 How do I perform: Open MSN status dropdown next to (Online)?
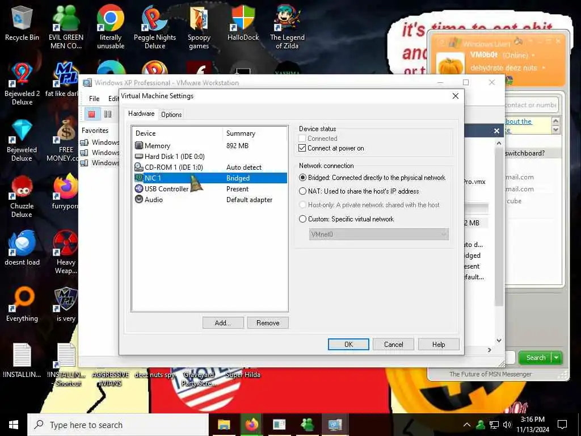533,55
